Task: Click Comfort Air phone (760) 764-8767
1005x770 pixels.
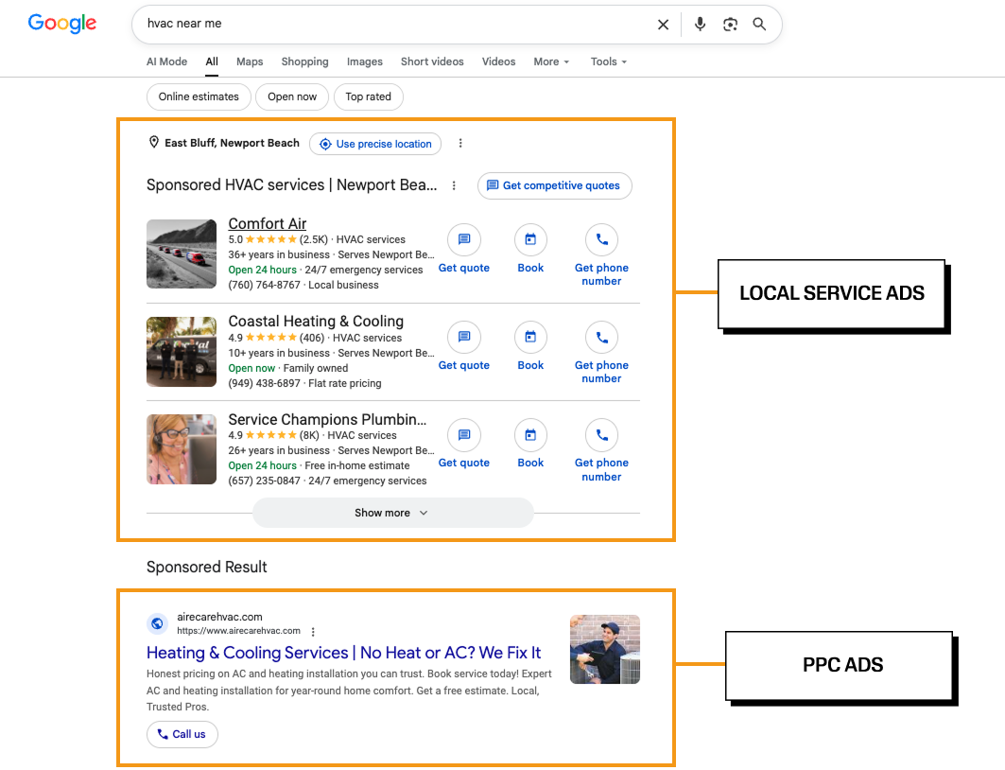Action: coord(264,286)
